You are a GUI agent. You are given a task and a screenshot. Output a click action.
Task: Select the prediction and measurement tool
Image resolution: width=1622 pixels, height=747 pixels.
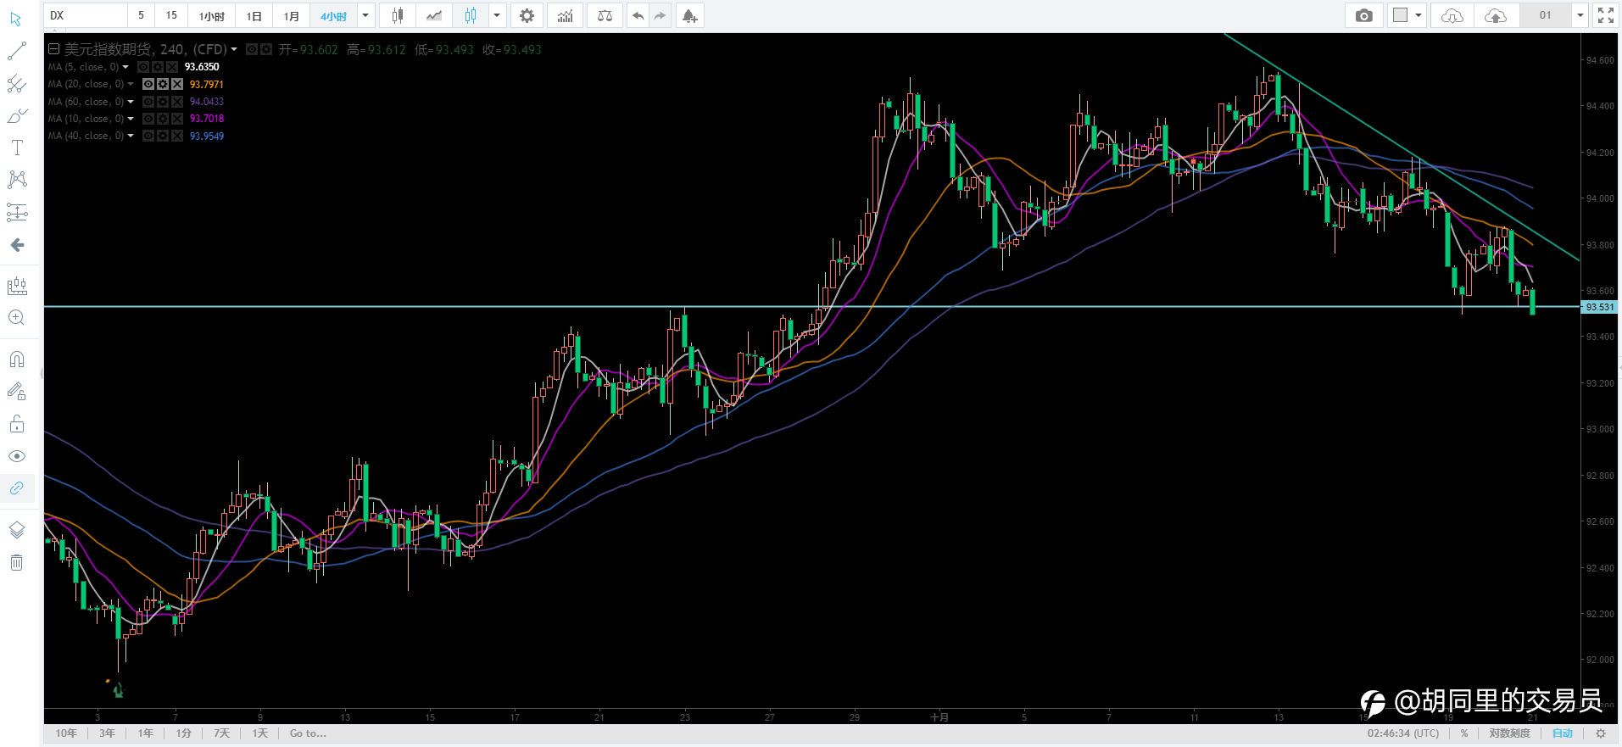pos(16,212)
